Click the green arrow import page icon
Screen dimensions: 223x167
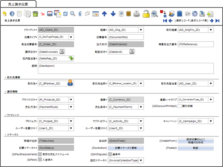(x=210, y=14)
